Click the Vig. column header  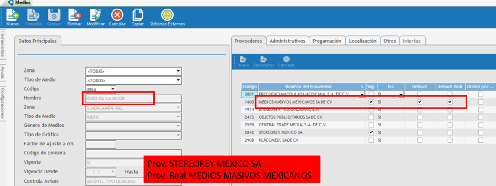[x=371, y=86]
